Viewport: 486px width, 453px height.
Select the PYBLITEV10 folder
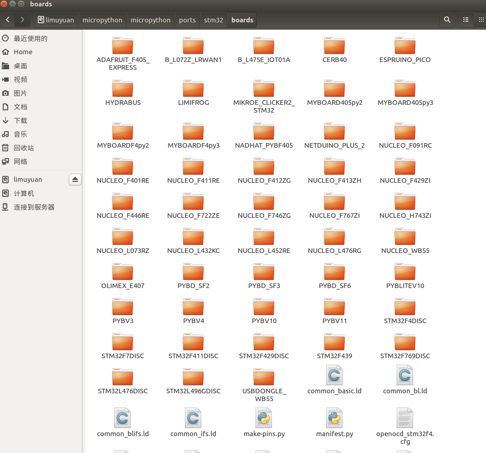[405, 276]
